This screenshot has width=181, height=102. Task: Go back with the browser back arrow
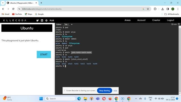(3, 9)
